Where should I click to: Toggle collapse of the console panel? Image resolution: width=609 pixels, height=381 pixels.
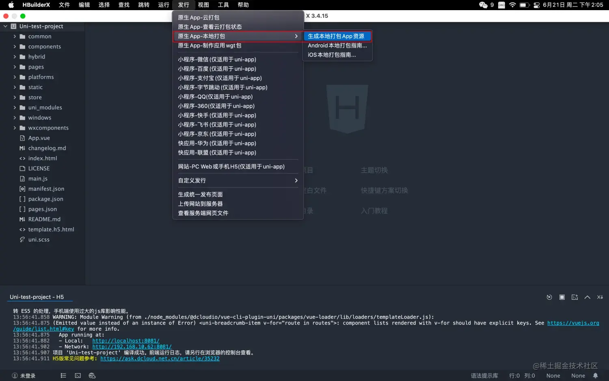(587, 297)
